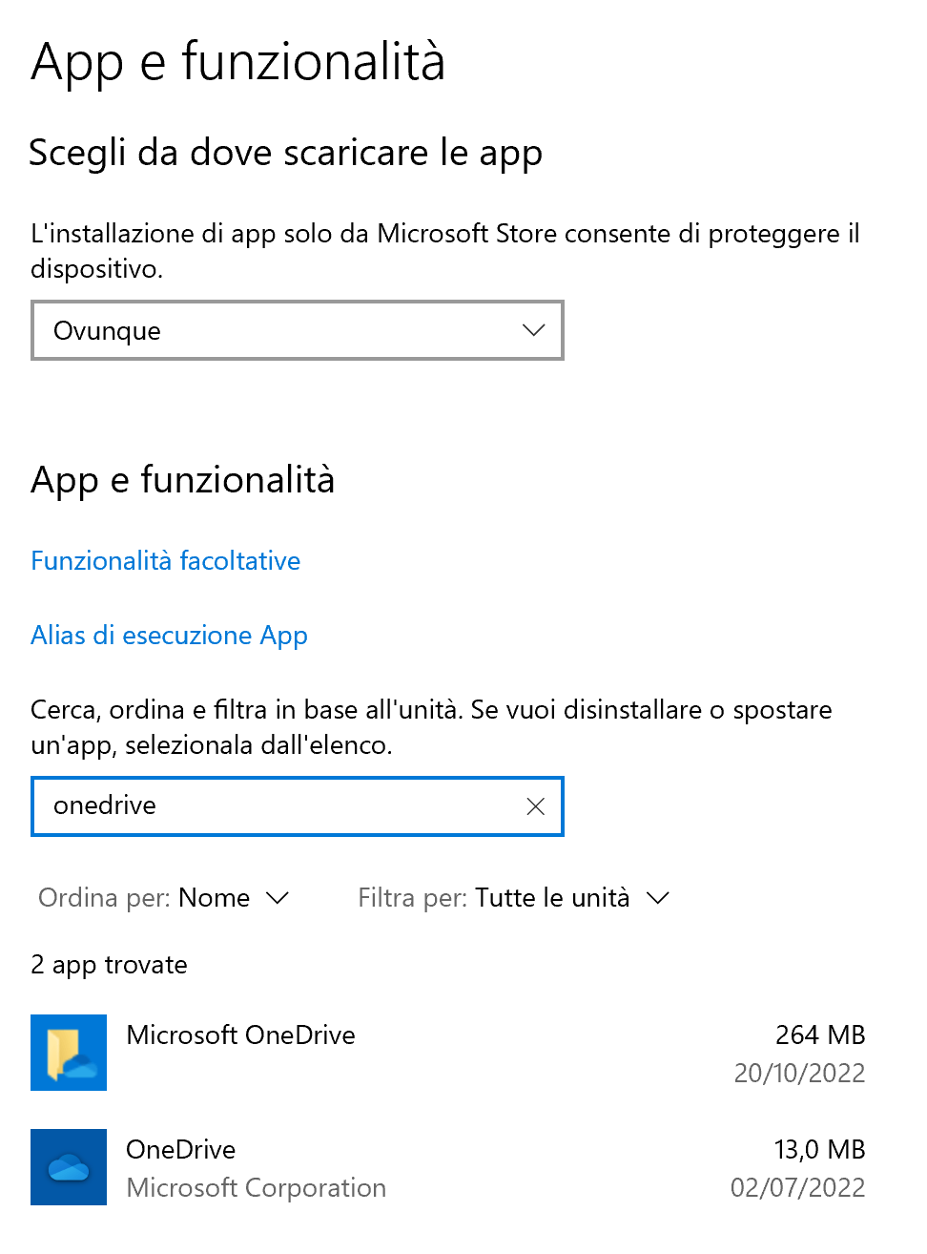Click inside the onedrive search field
The width and height of the screenshot is (927, 1254).
pyautogui.click(x=277, y=806)
